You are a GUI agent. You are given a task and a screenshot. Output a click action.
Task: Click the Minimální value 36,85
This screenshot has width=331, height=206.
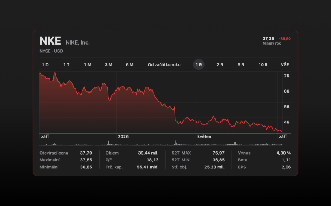point(86,167)
